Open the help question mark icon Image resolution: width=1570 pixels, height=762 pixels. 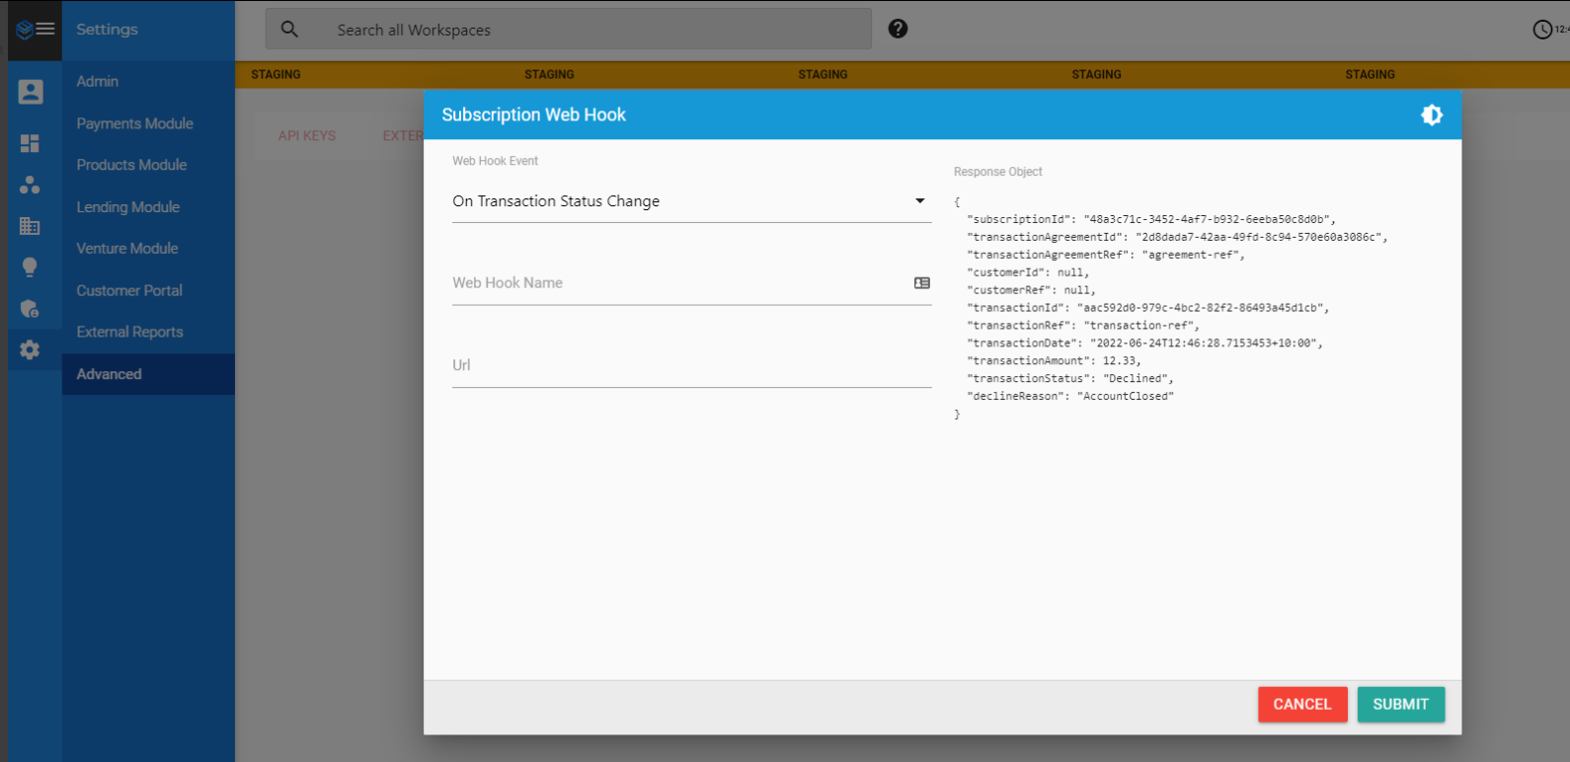pyautogui.click(x=898, y=29)
